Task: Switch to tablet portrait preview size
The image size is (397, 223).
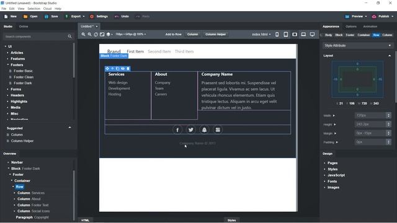Action: pos(285,35)
